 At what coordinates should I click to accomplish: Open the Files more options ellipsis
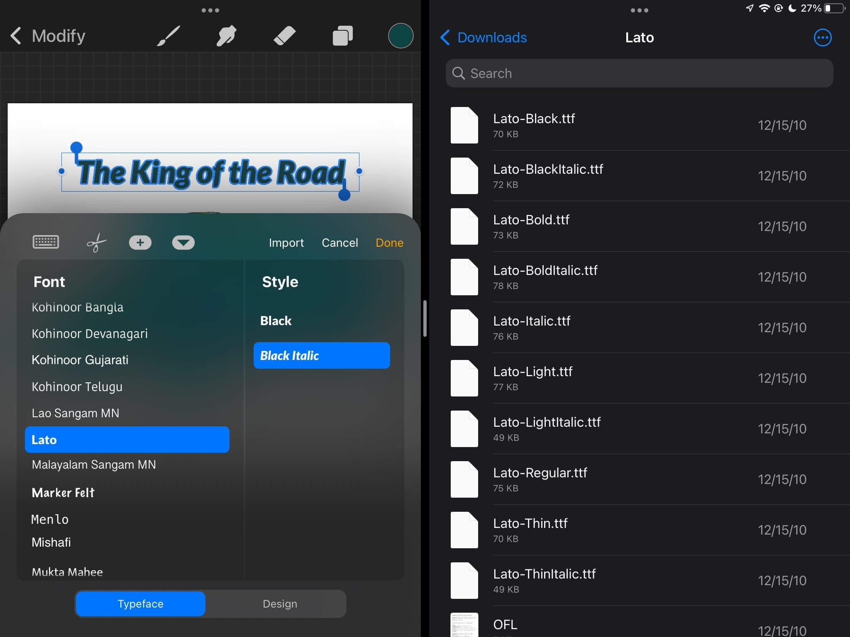coord(823,38)
